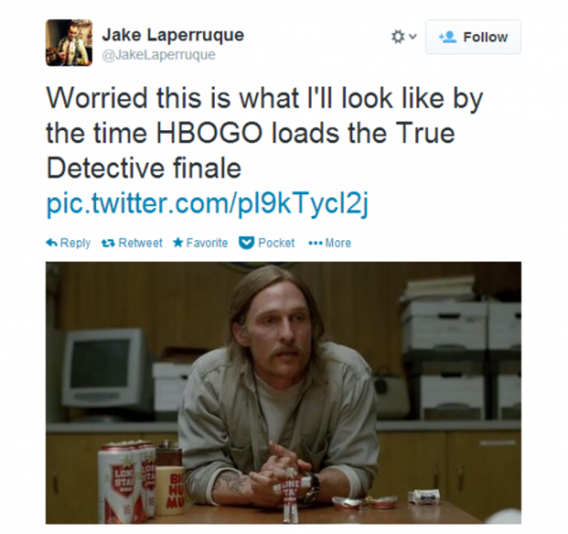Click the Jake Laperruque display name
Image resolution: width=568 pixels, height=534 pixels.
(173, 35)
